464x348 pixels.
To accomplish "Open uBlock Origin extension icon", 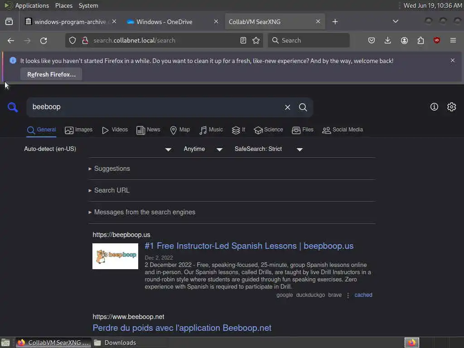I will 437,40.
